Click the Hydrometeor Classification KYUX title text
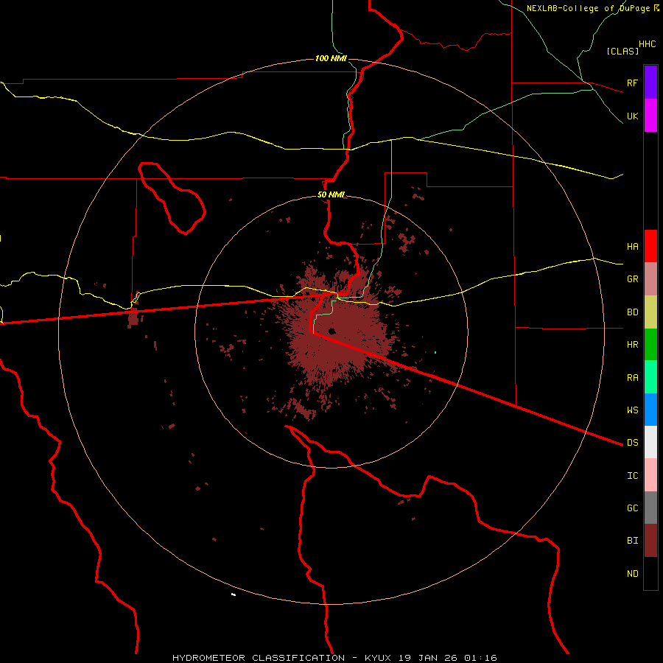 [334, 658]
